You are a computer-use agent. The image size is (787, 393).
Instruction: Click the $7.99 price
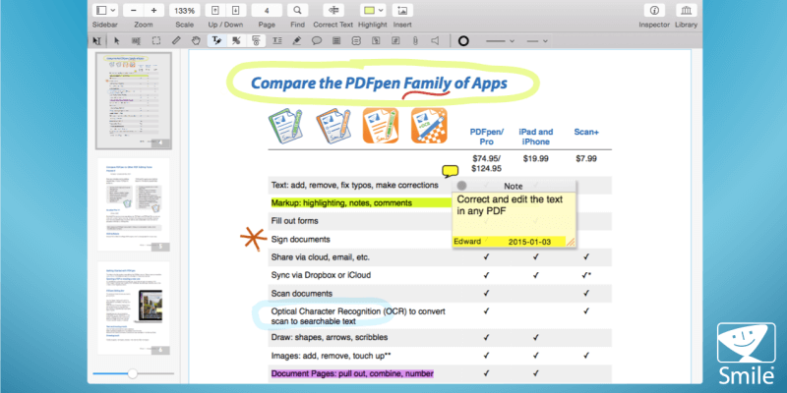(x=586, y=159)
